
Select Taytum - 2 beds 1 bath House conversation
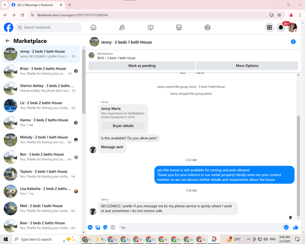pos(41,174)
